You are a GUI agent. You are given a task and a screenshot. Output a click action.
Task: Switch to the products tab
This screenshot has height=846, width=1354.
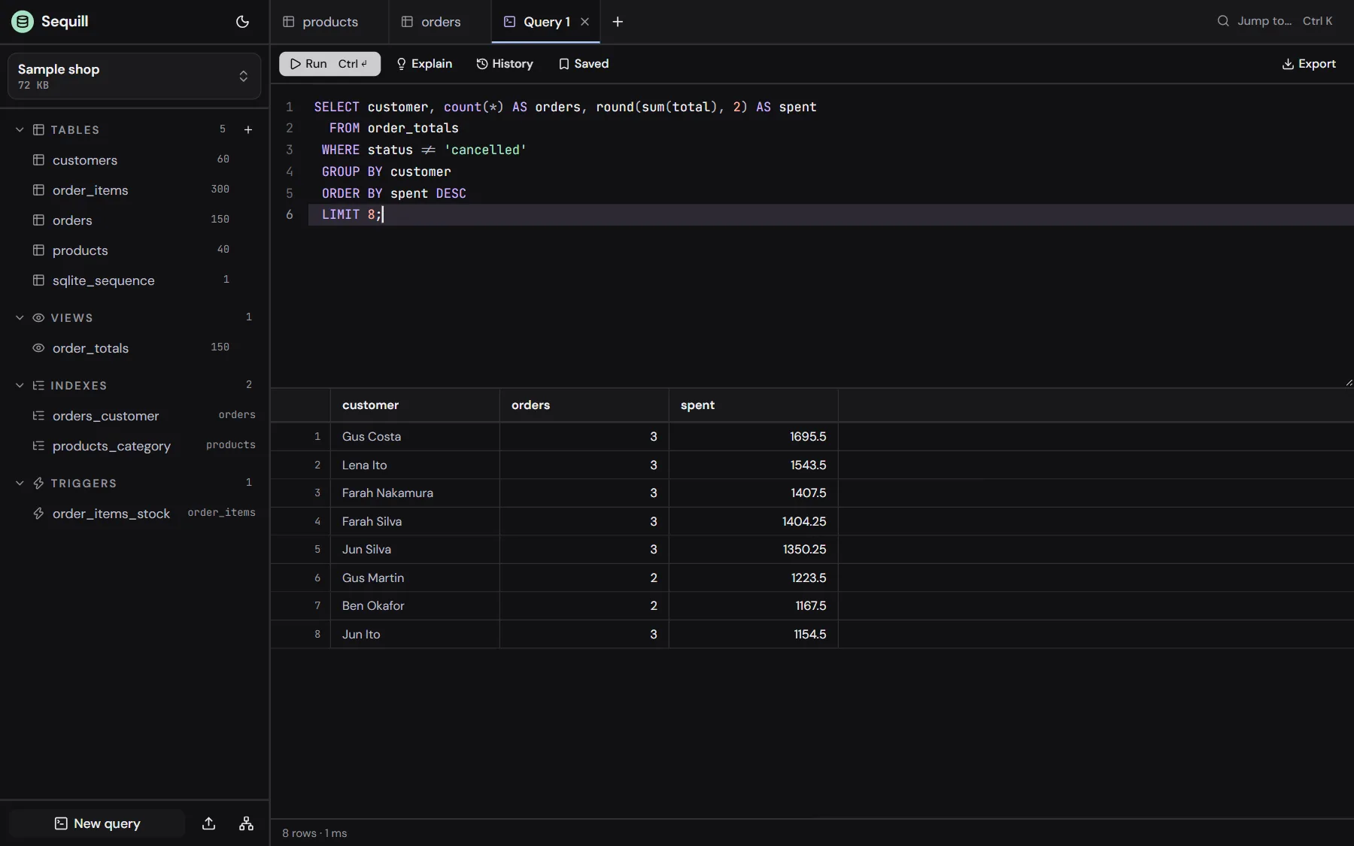click(x=329, y=22)
